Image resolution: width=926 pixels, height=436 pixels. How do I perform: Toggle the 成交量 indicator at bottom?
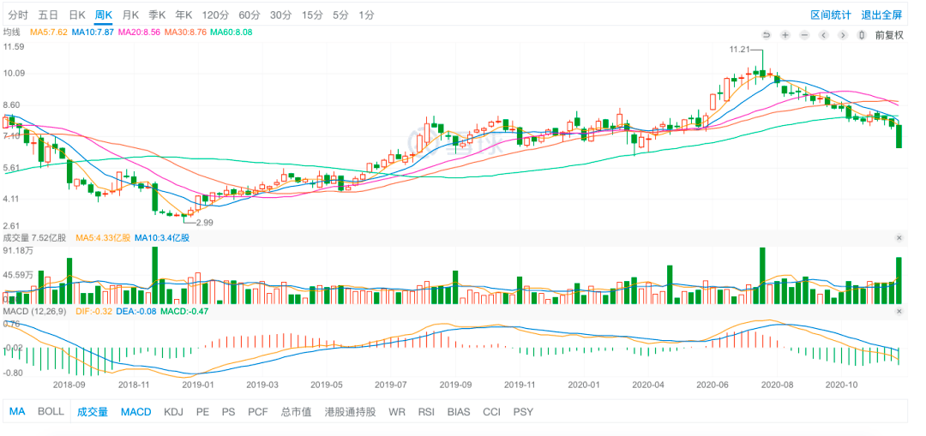(93, 412)
